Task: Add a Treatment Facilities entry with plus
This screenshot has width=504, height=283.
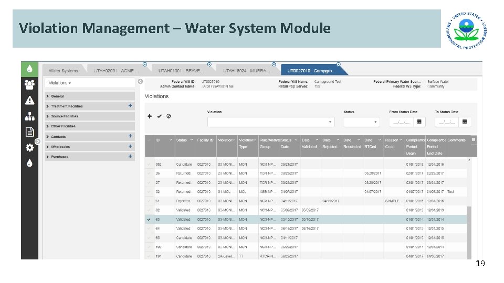Action: coord(130,105)
